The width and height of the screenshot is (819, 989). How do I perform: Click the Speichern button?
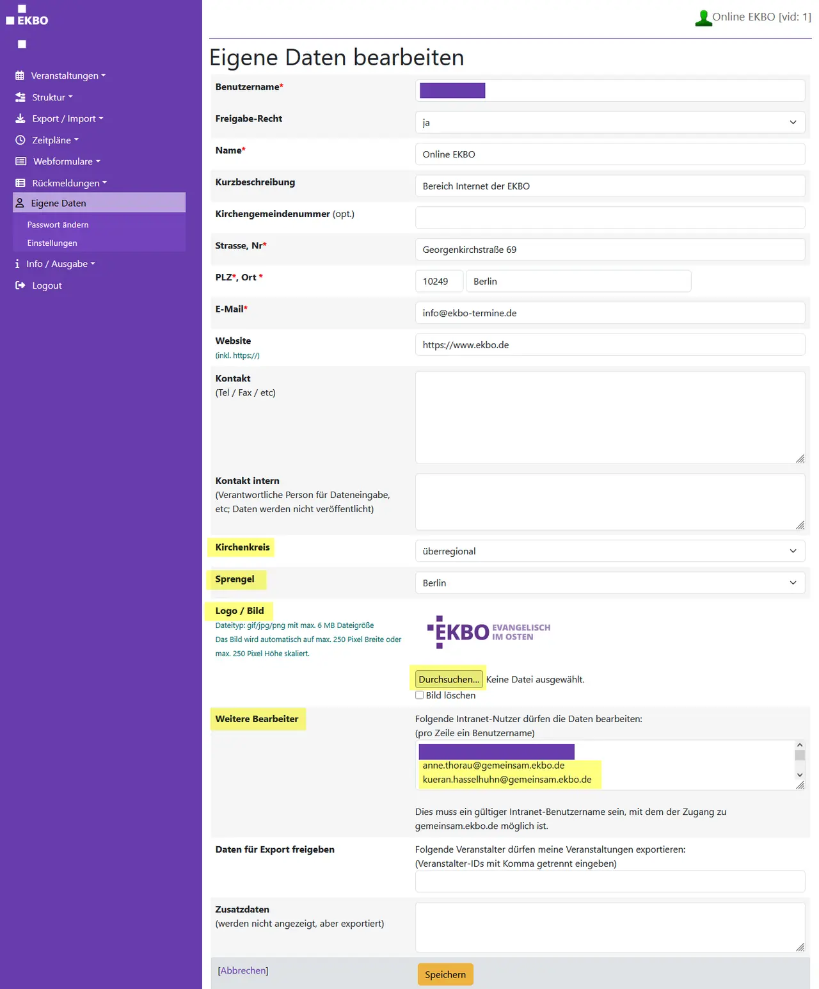click(x=445, y=974)
